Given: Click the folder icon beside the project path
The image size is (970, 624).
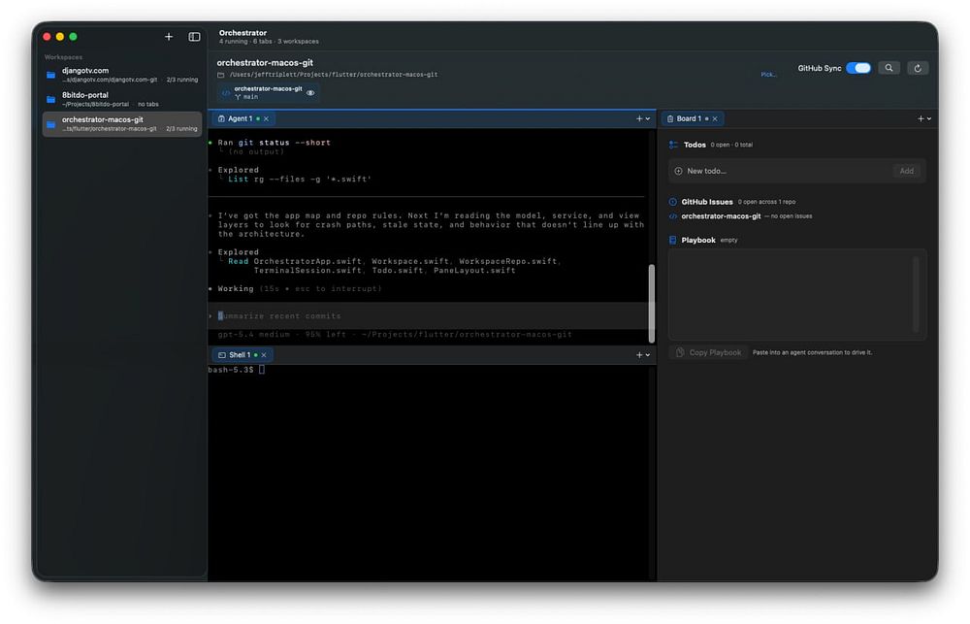Looking at the screenshot, I should click(x=221, y=75).
